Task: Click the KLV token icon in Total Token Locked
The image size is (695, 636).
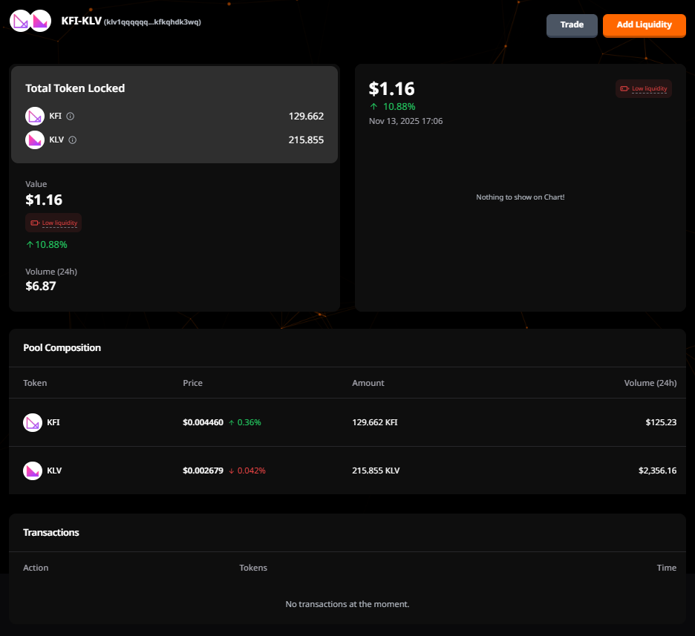Action: coord(35,140)
